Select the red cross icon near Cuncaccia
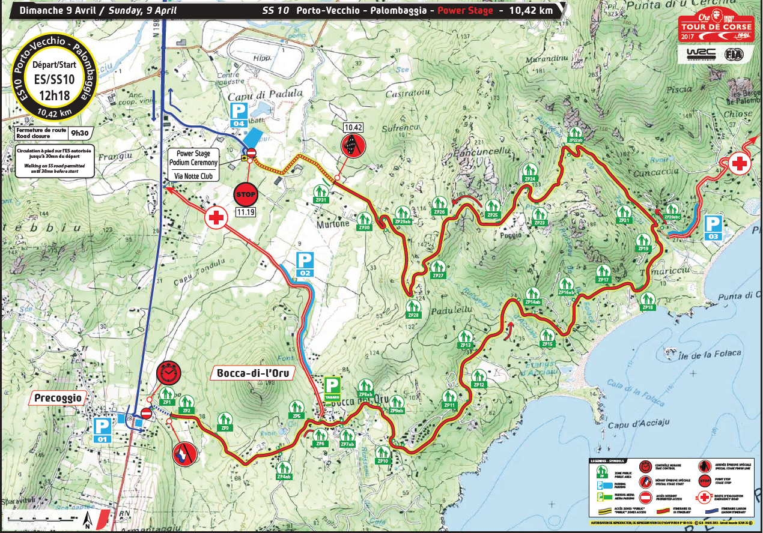 coord(740,163)
